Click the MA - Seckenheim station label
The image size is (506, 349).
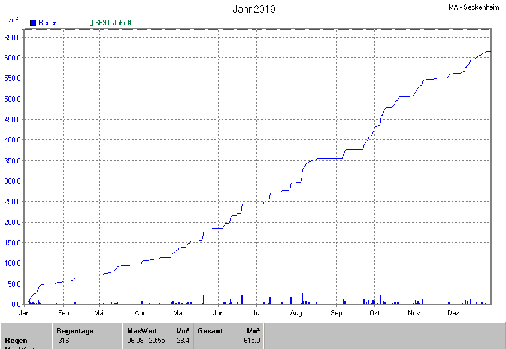tap(473, 7)
